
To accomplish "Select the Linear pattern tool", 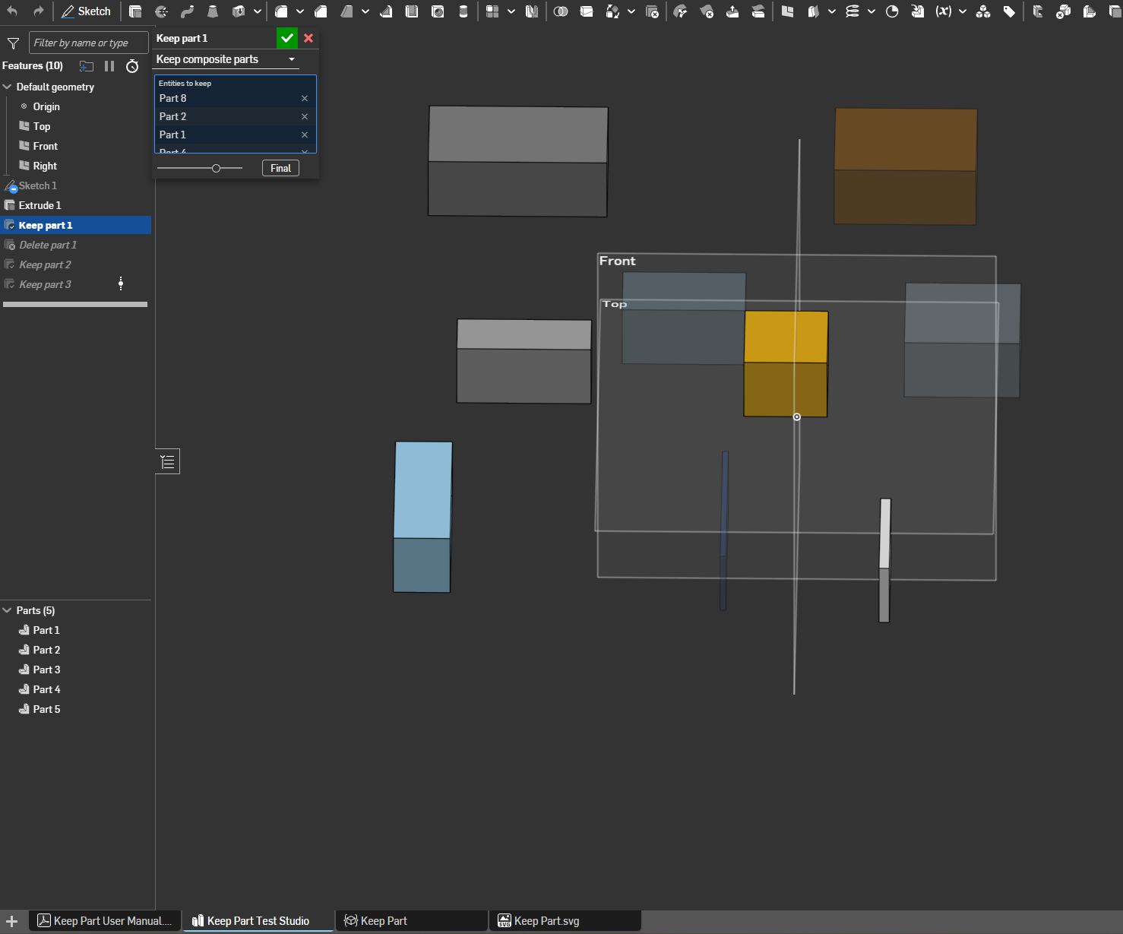I will coord(492,11).
